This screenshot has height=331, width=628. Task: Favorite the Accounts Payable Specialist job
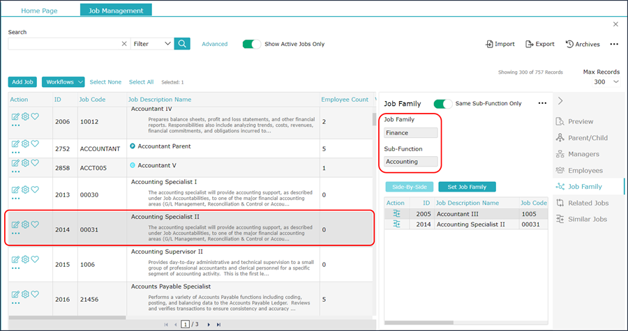point(36,294)
